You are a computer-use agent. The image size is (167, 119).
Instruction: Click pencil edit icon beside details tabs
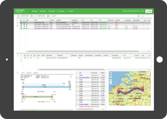pyautogui.click(x=17, y=73)
